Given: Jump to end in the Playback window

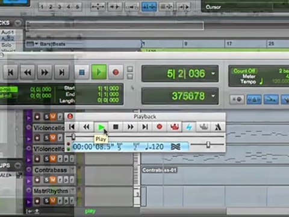Looking at the screenshot, I should pyautogui.click(x=145, y=127).
